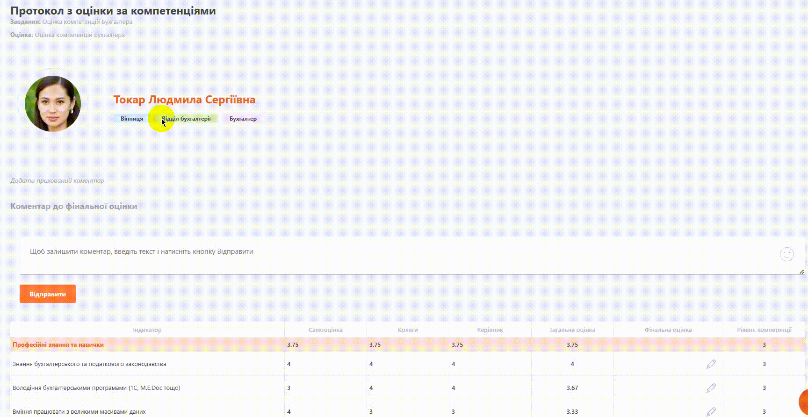Click the Самооцінка column header
The width and height of the screenshot is (808, 417).
[325, 330]
